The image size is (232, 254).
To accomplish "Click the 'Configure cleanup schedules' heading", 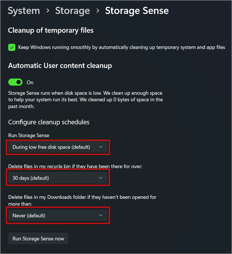I will coord(49,122).
